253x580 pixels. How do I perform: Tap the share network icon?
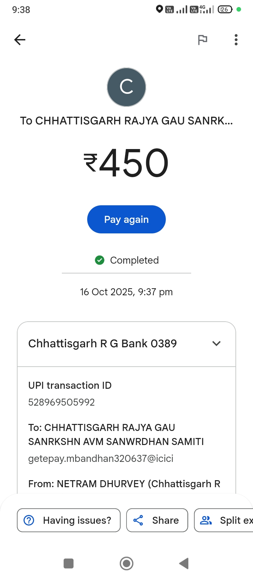(x=138, y=520)
